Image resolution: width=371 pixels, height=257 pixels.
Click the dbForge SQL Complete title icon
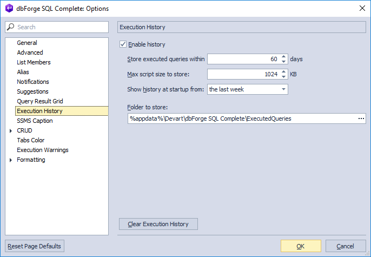tap(9, 9)
